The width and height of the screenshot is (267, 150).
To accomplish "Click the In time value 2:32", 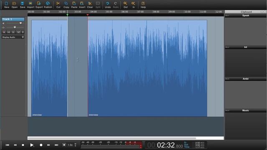I will [x=199, y=142].
